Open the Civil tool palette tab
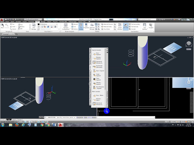The width and height of the screenshot is (194, 145). point(90,84)
